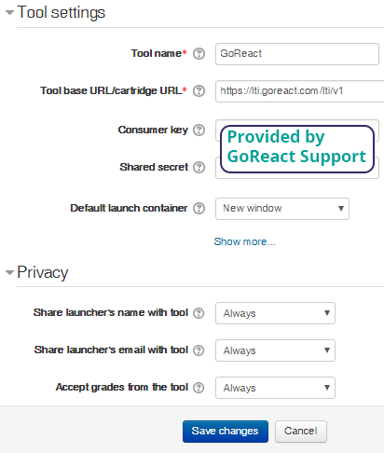Open help for Tool base URL/cartridge URL
The height and width of the screenshot is (453, 384).
pos(199,91)
